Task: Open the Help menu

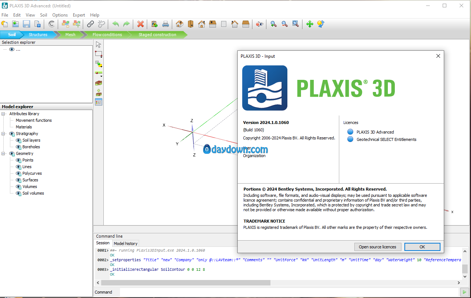Action: [95, 15]
